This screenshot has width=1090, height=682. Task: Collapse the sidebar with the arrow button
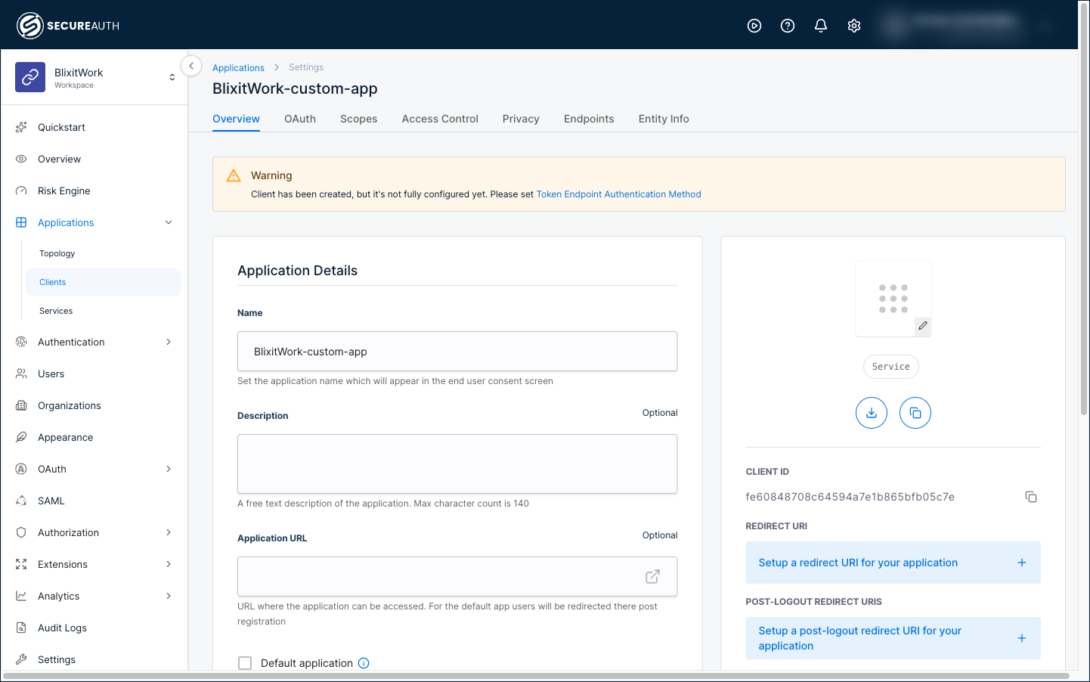tap(191, 66)
